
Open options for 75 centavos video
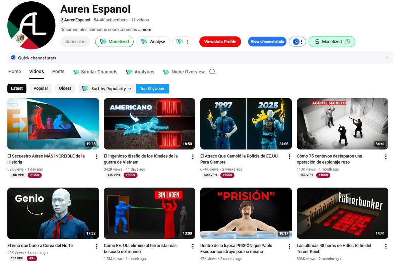386,157
